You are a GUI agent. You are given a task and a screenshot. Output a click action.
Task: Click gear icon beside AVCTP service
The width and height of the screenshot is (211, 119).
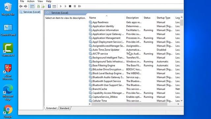pyautogui.click(x=90, y=54)
